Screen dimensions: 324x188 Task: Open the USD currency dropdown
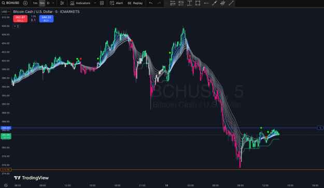coord(5,12)
